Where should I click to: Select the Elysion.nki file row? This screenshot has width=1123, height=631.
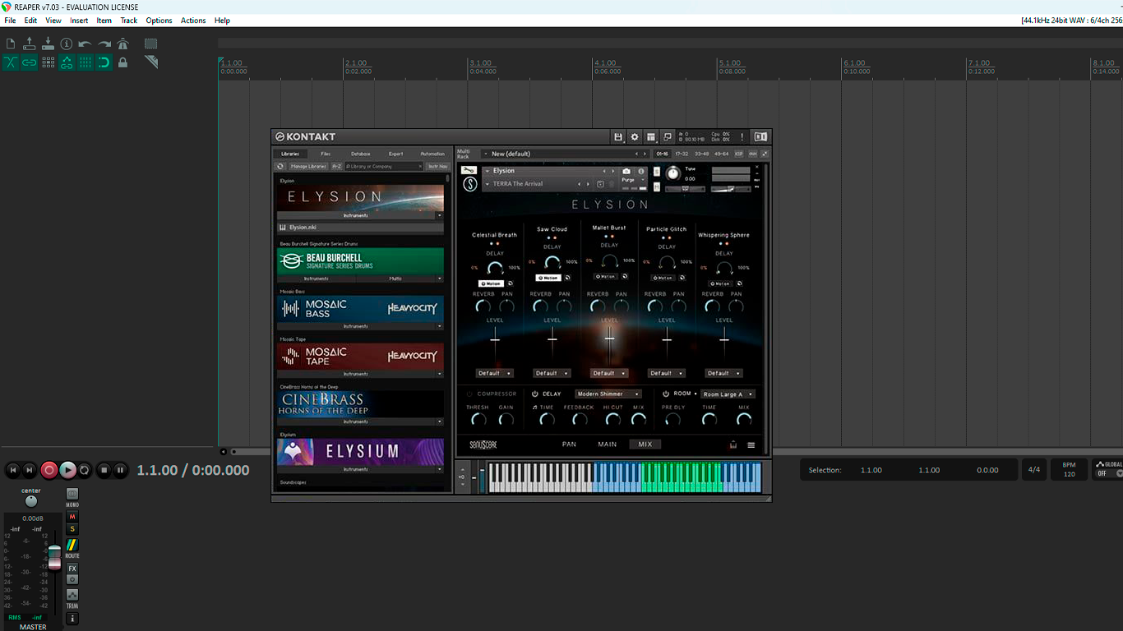pos(360,227)
